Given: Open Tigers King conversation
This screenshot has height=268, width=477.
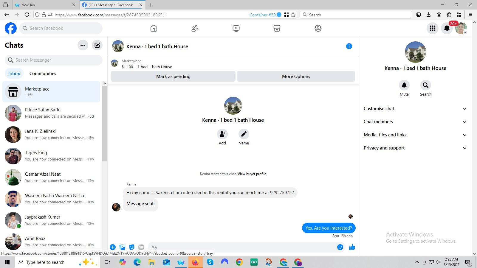Looking at the screenshot, I should point(51,156).
